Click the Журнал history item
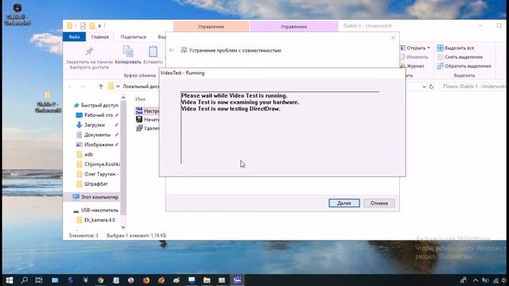The width and height of the screenshot is (509, 286). 412,66
